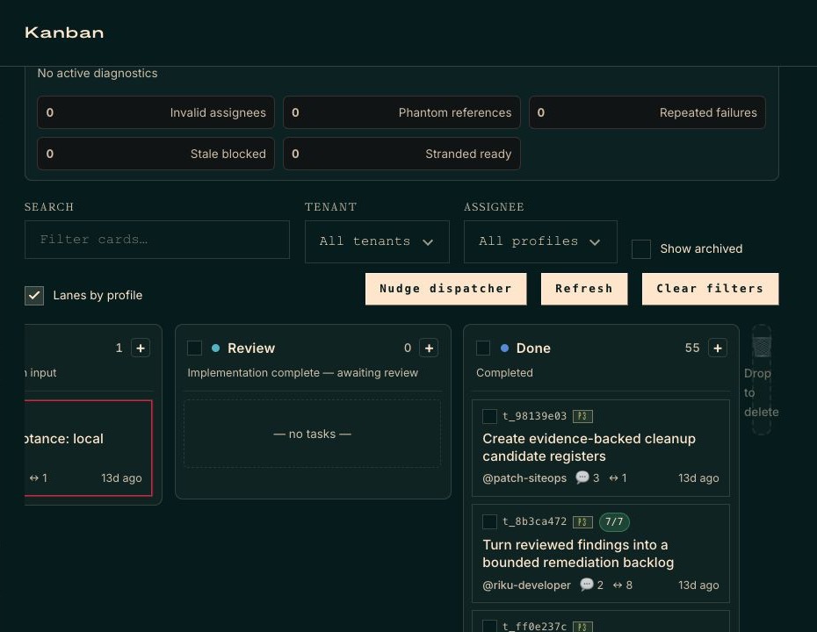This screenshot has width=817, height=632.
Task: Click the @patch-siteops assignee label
Action: click(x=524, y=478)
